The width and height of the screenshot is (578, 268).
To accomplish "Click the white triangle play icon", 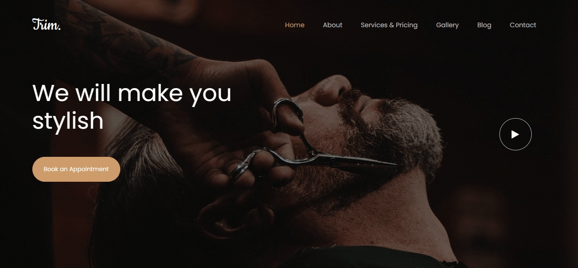I will click(x=515, y=134).
